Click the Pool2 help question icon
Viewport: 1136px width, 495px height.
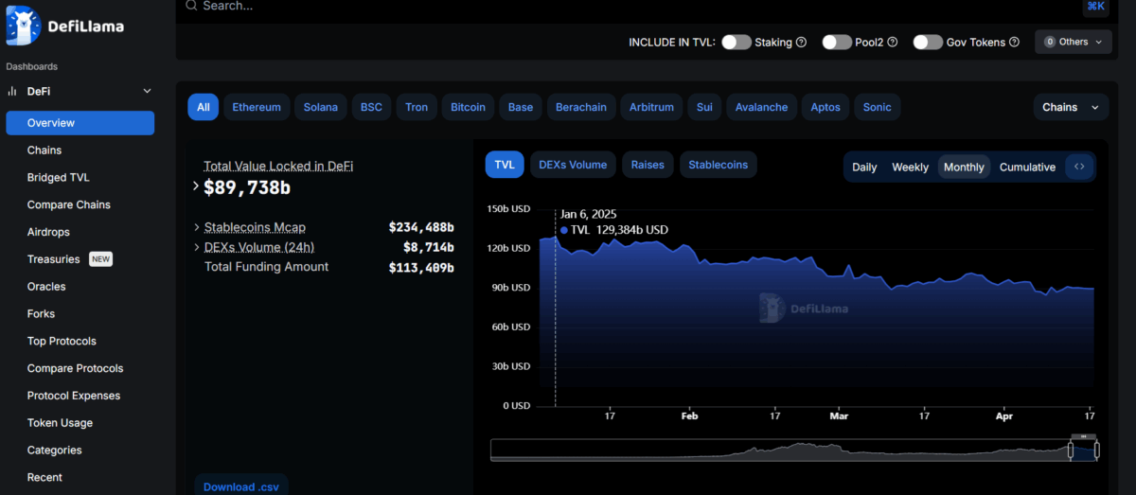point(892,42)
